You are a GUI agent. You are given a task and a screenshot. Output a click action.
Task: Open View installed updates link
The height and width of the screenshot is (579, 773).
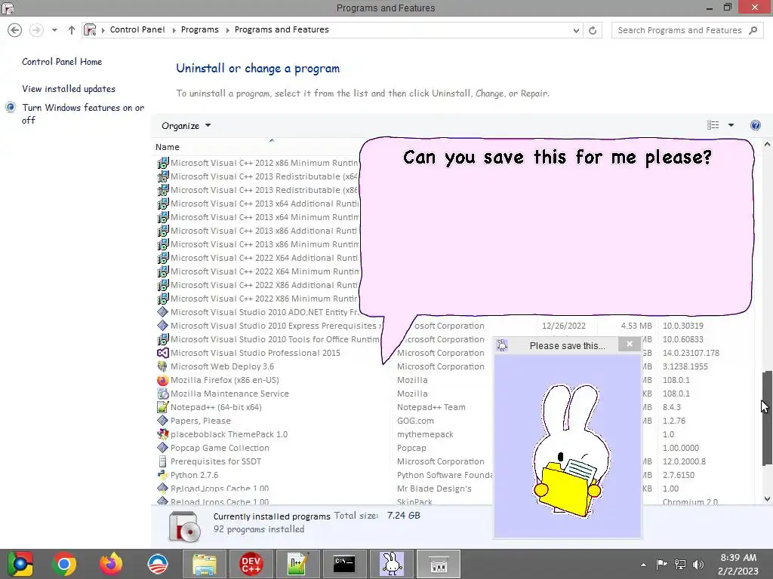(x=69, y=89)
